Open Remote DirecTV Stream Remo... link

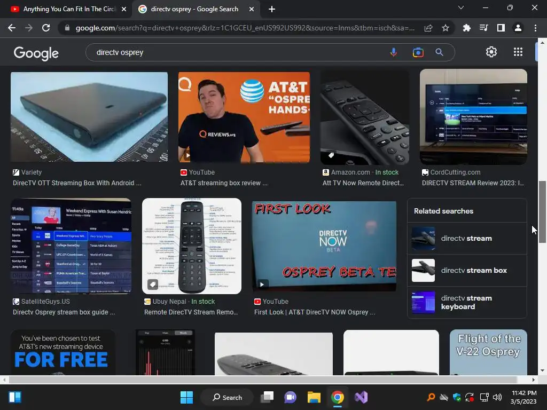[x=191, y=312]
